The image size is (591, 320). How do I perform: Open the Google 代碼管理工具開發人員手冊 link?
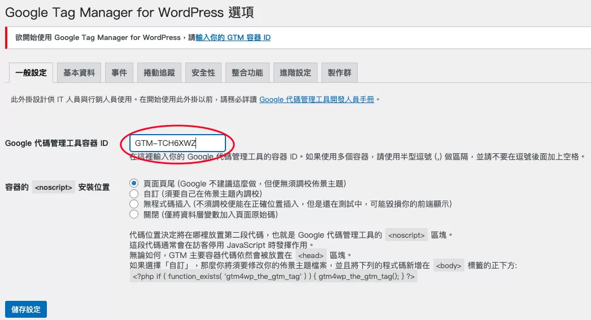(316, 100)
